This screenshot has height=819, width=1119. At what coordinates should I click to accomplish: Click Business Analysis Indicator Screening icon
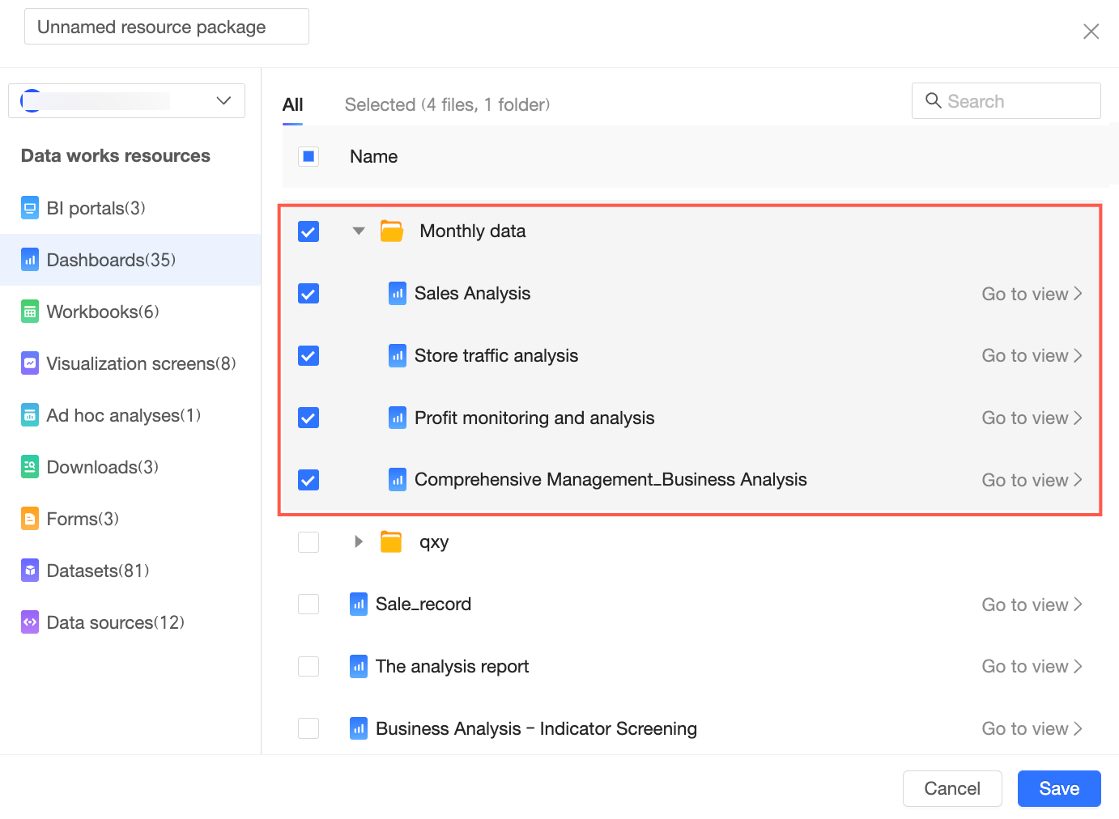pyautogui.click(x=359, y=728)
